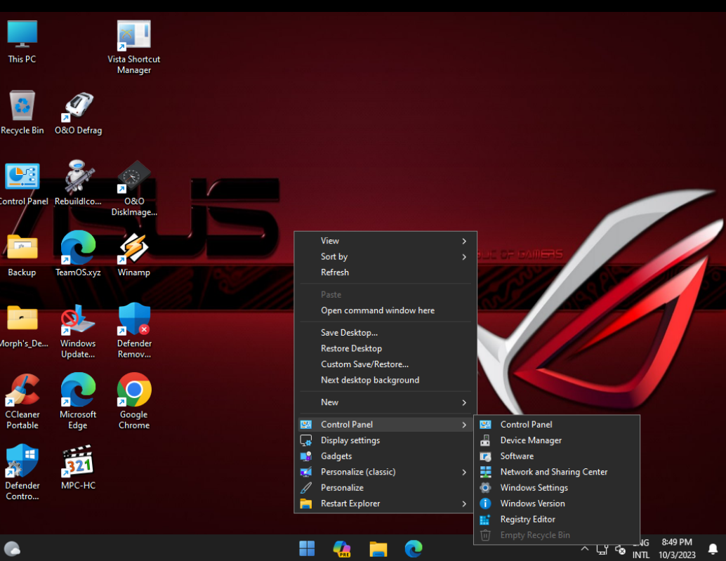Choose Save Desktop... menu entry
Image resolution: width=726 pixels, height=561 pixels.
[x=385, y=332]
